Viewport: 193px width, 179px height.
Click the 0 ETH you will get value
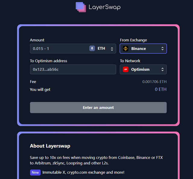tap(161, 89)
